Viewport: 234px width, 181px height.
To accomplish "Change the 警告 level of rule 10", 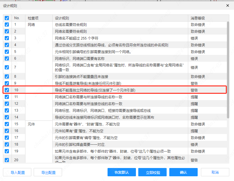I will [194, 90].
